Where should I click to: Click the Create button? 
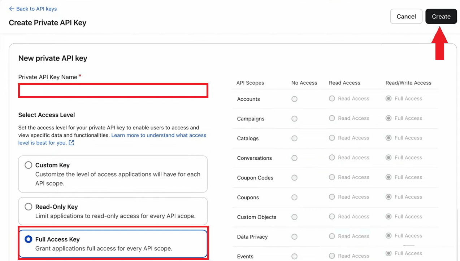441,17
